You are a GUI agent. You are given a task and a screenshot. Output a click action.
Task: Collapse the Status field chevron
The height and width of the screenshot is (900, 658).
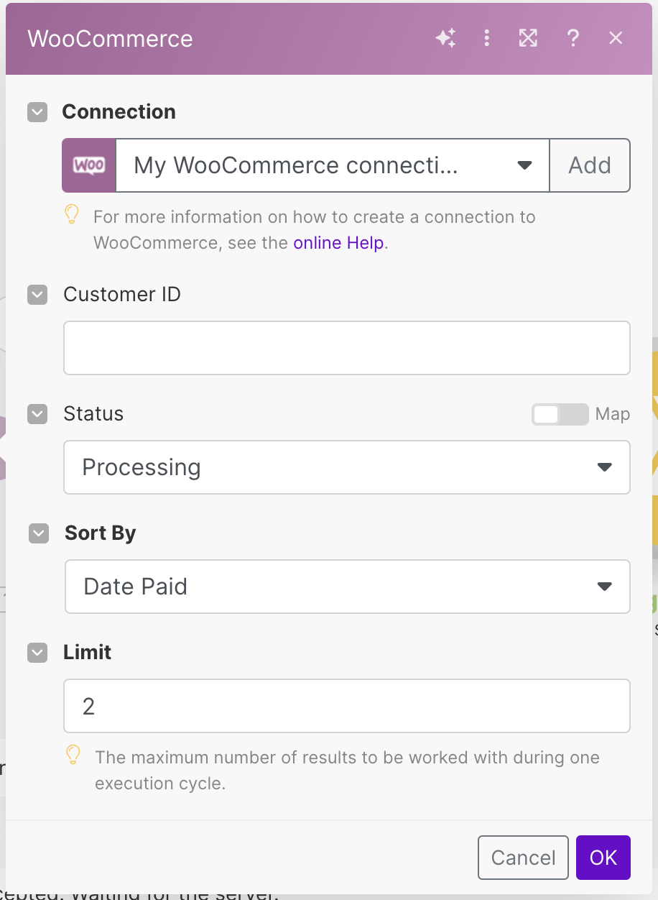coord(37,414)
